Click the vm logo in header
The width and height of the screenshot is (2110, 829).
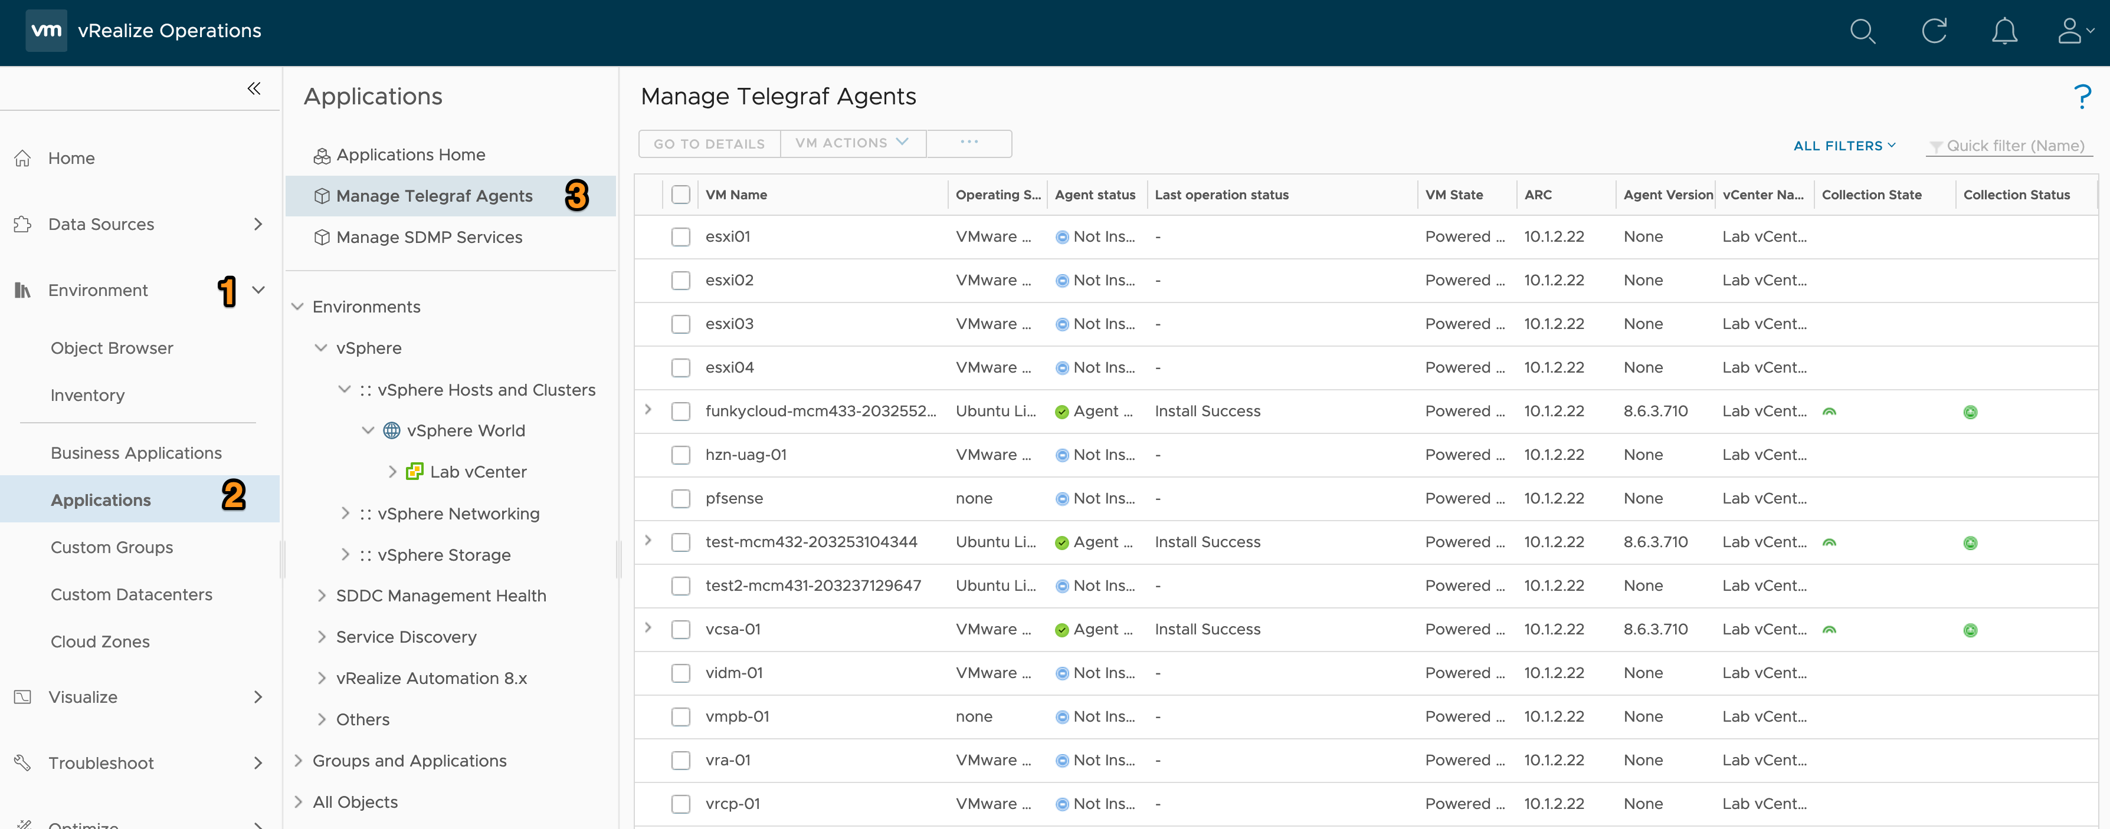pos(46,30)
